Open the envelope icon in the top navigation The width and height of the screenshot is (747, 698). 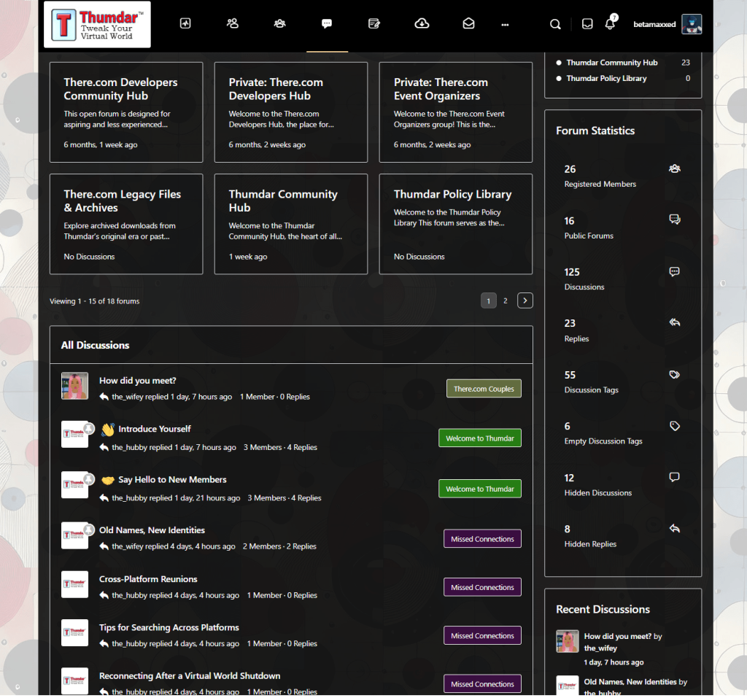click(469, 23)
